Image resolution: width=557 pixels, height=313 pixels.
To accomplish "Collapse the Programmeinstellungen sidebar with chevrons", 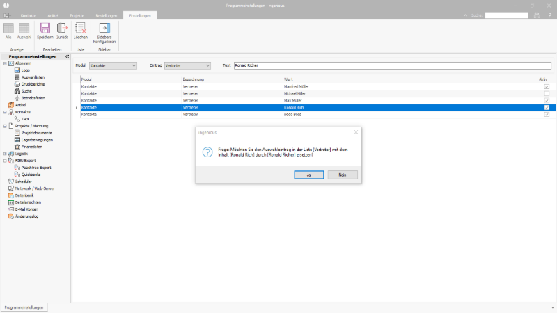I will click(x=67, y=56).
